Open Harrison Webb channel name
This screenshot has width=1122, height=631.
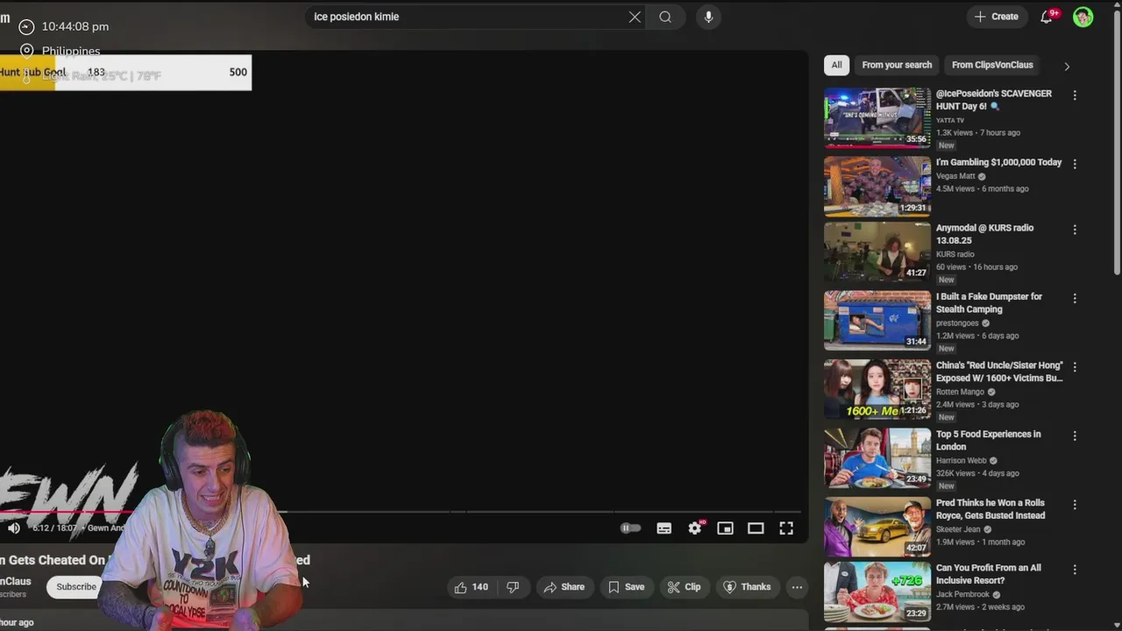click(961, 461)
